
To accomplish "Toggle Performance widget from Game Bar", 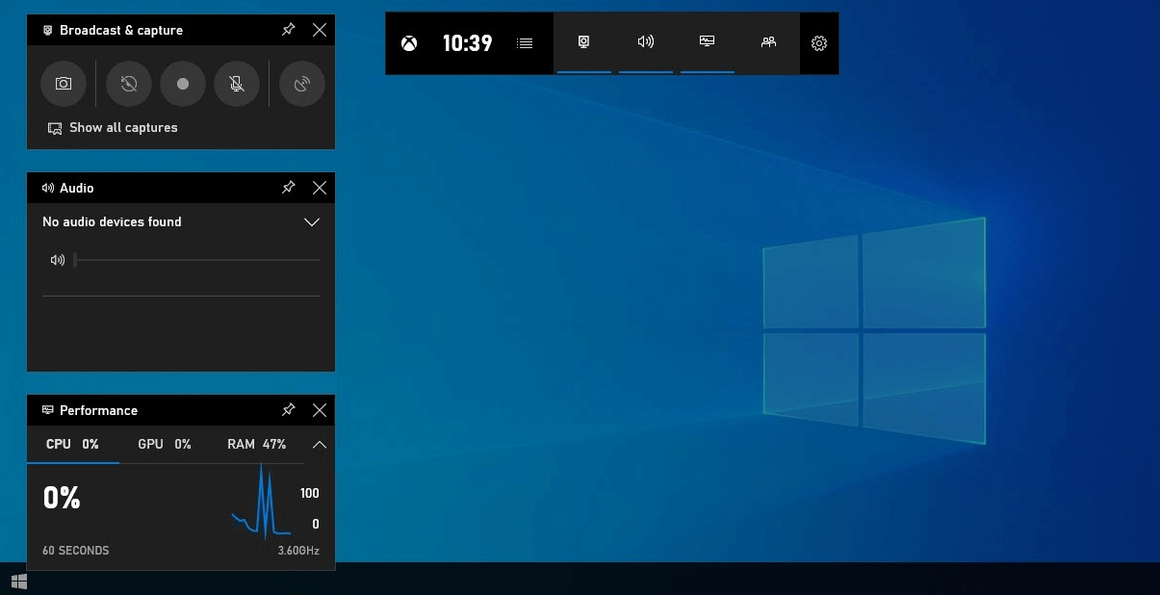I will coord(707,42).
